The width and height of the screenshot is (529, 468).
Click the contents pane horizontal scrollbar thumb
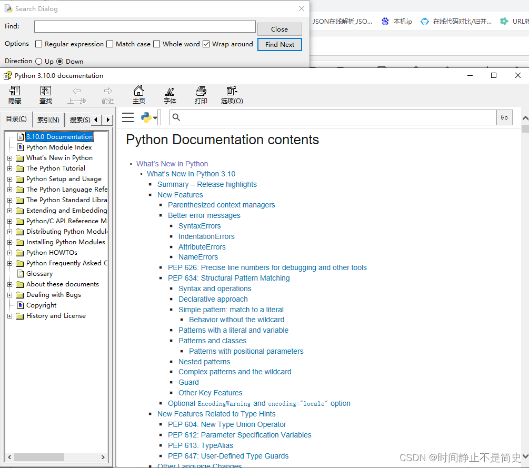(x=39, y=457)
